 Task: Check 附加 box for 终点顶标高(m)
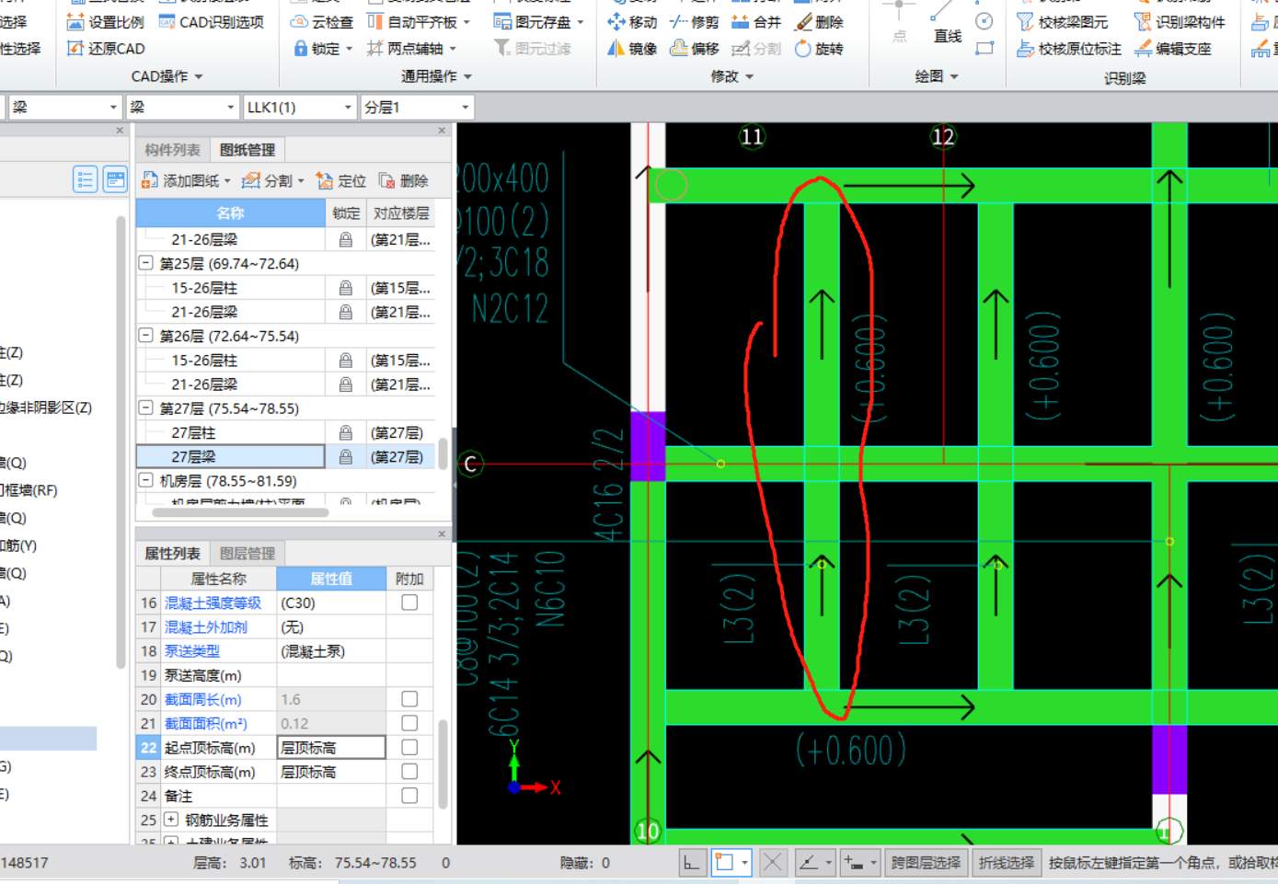409,771
